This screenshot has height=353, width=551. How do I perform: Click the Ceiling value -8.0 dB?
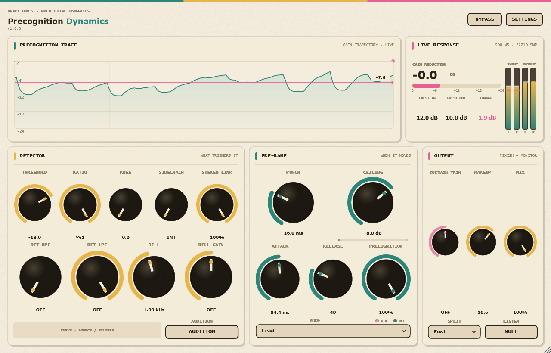point(373,233)
